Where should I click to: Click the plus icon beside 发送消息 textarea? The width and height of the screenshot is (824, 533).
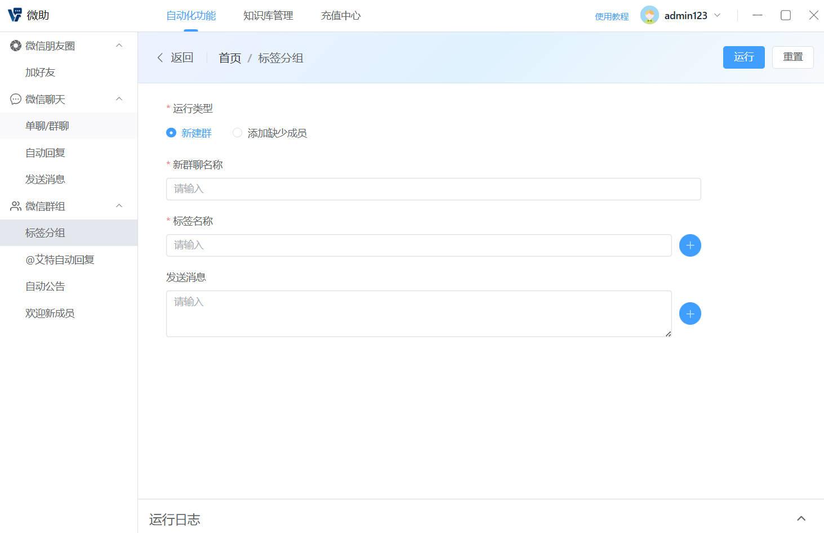(689, 313)
